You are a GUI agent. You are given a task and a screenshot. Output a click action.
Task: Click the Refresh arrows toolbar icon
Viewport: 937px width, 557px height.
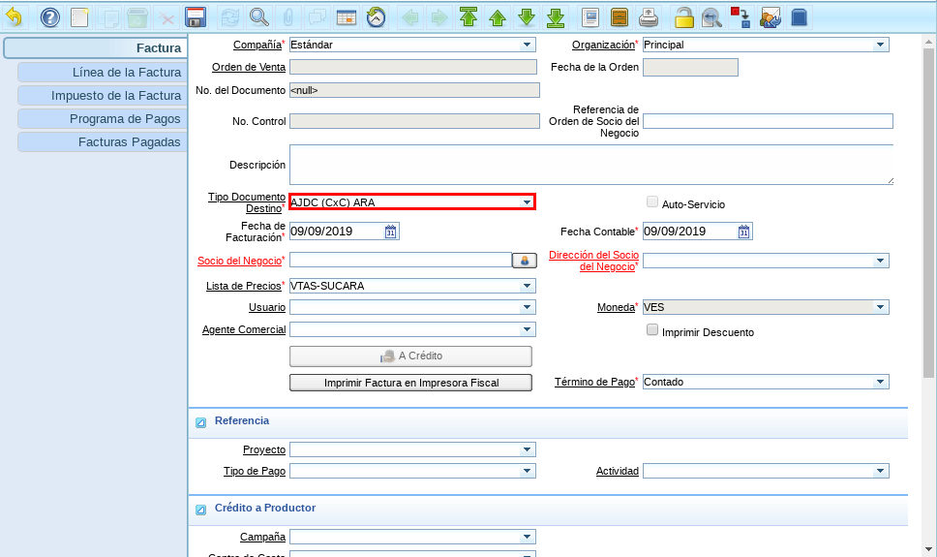tap(230, 17)
